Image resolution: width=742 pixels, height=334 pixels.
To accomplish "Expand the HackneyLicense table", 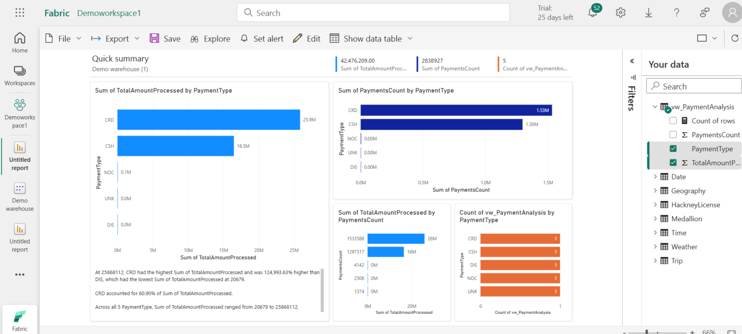I will tap(655, 205).
